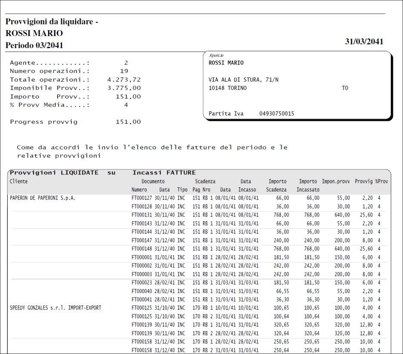Image resolution: width=403 pixels, height=354 pixels.
Task: Select document number FT000148
Action: [142, 249]
